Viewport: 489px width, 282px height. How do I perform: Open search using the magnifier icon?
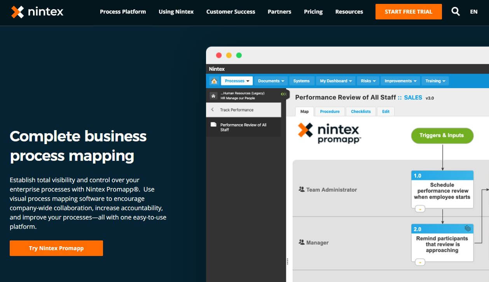point(455,11)
